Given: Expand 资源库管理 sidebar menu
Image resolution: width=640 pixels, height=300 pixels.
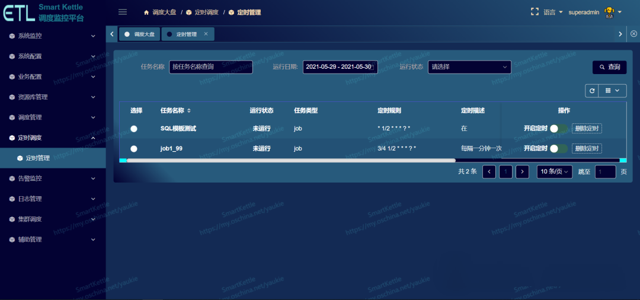Looking at the screenshot, I should [x=53, y=97].
